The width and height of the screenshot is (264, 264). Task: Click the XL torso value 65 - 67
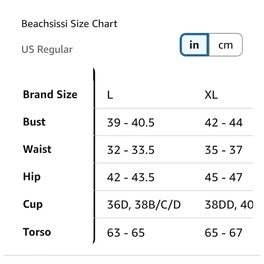223,233
